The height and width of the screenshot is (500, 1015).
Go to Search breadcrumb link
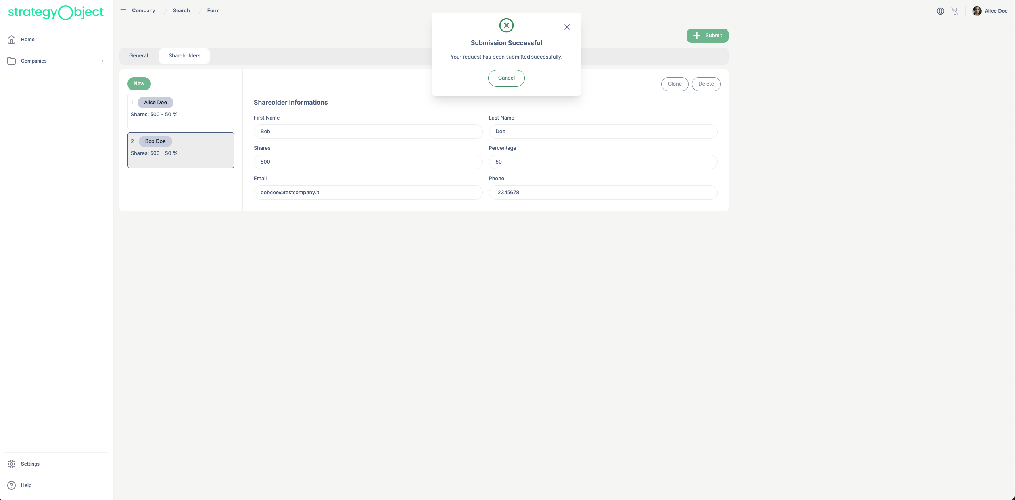coord(181,11)
